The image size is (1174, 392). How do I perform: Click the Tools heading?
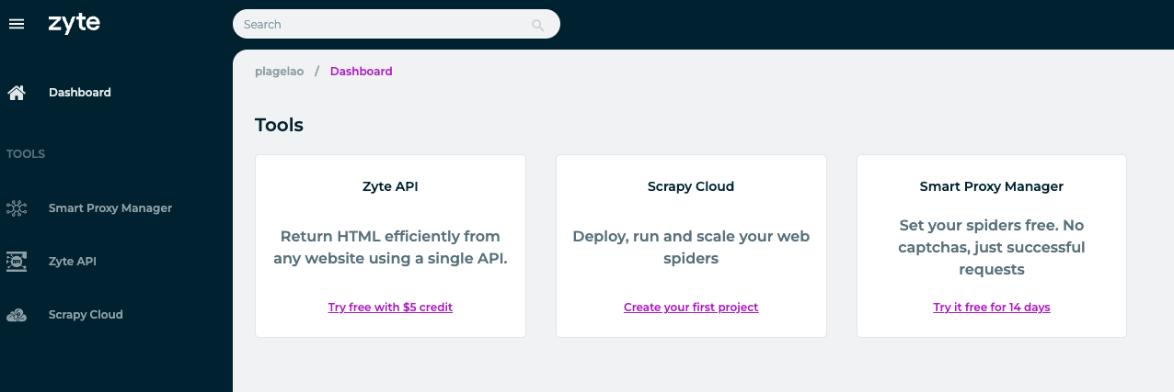[x=279, y=125]
